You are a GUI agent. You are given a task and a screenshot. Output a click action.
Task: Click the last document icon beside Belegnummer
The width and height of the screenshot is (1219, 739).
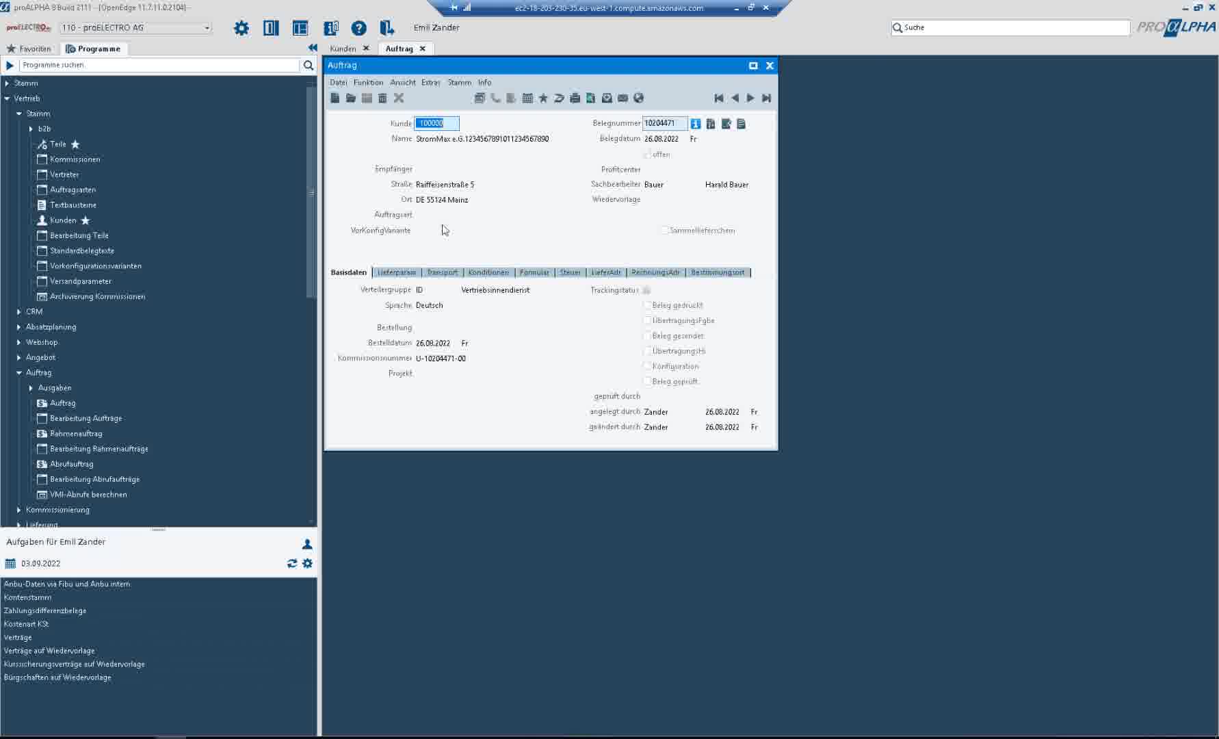(x=741, y=124)
